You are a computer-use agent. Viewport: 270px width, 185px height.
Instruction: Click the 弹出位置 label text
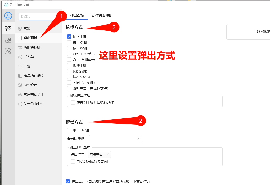78,154
